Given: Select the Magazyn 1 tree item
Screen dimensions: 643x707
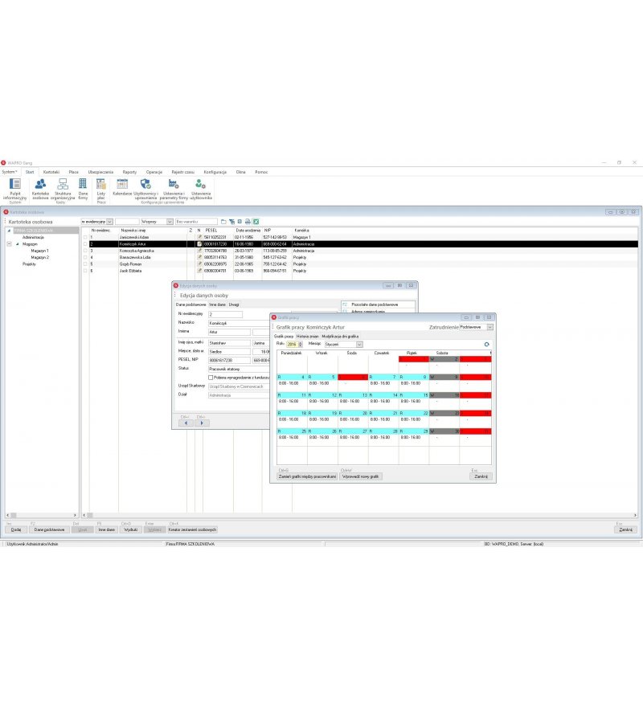Looking at the screenshot, I should (x=39, y=251).
